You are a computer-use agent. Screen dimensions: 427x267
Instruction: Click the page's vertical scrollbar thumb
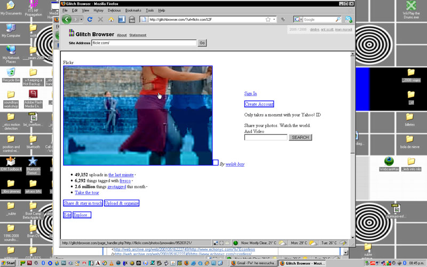click(x=352, y=105)
